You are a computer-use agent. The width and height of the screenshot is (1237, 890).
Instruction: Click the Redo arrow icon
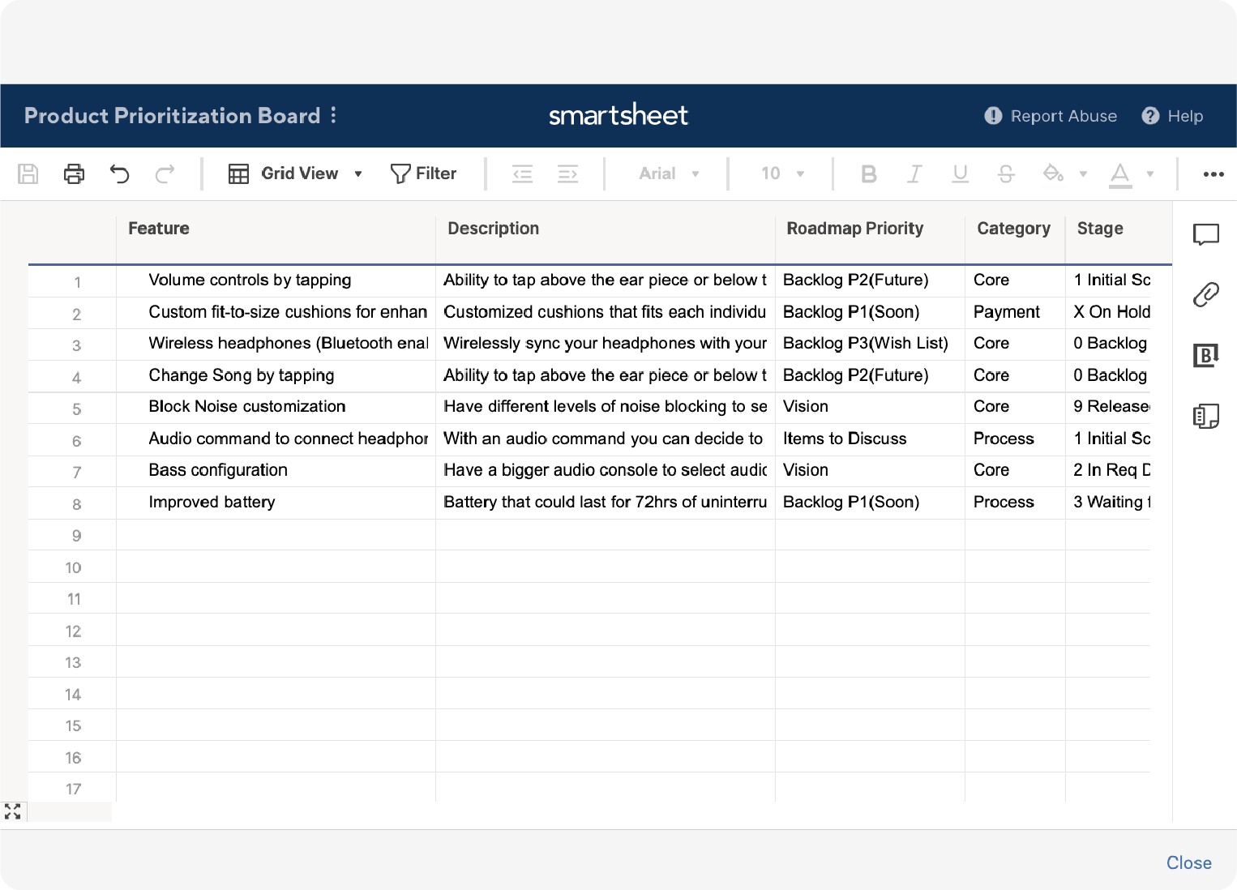click(165, 173)
